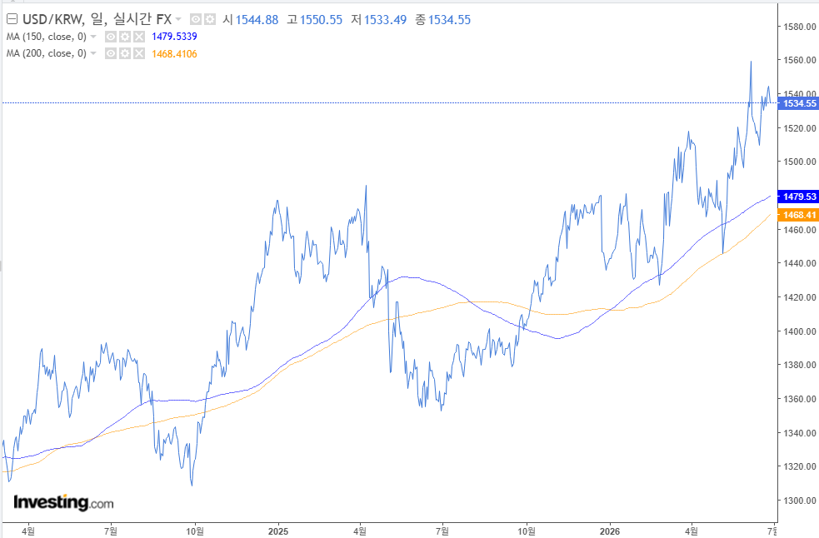The height and width of the screenshot is (538, 819).
Task: Open settings gear for MA 150 indicator
Action: (125, 37)
